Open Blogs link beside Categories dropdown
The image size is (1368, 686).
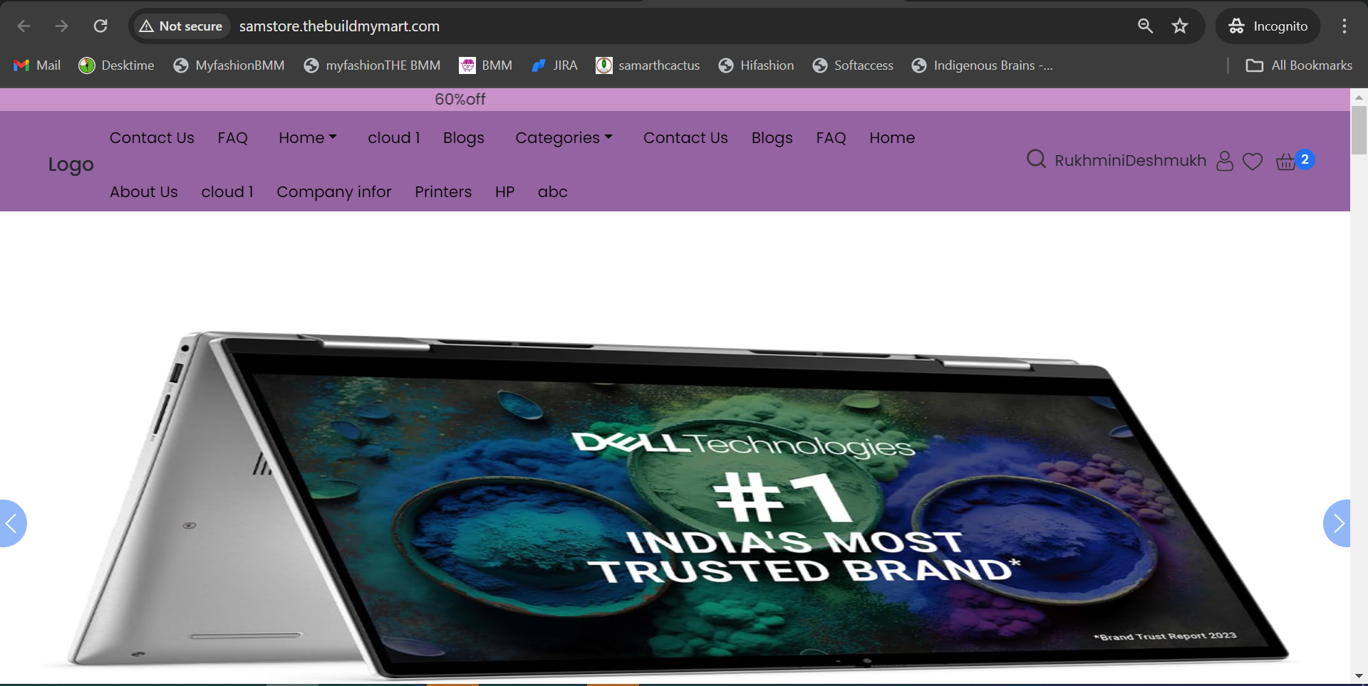464,138
